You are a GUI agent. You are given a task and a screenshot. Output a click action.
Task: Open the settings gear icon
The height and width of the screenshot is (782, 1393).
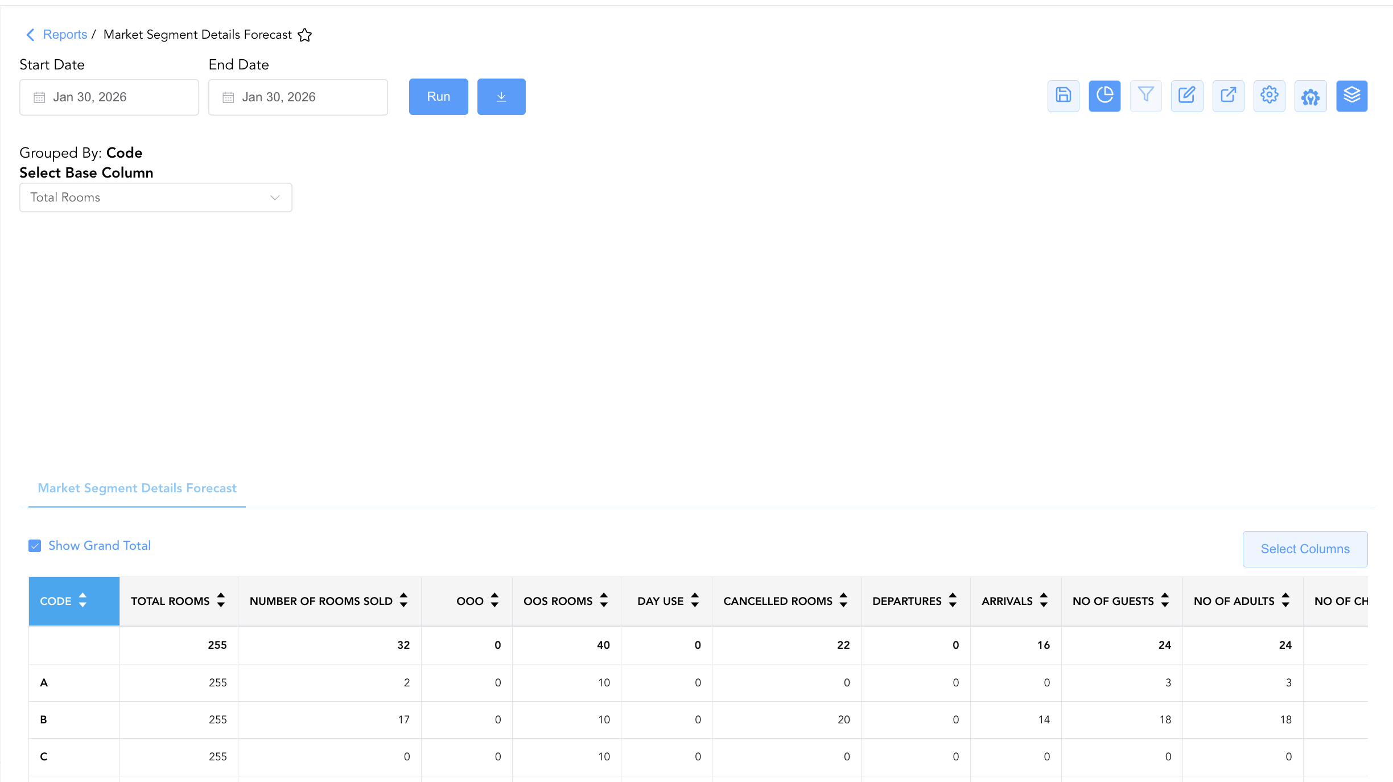click(1270, 96)
